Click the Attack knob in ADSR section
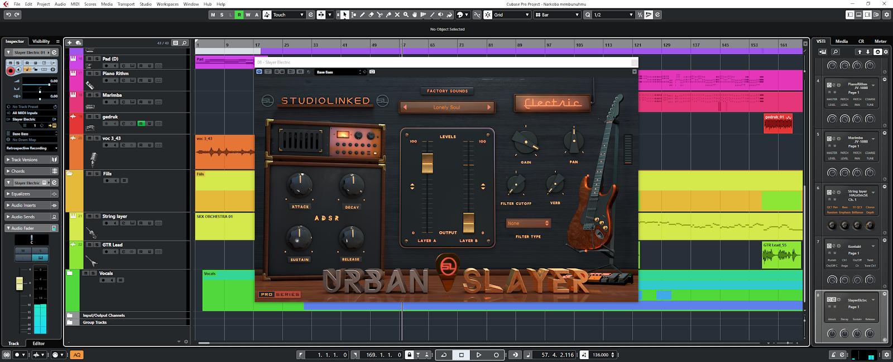The height and width of the screenshot is (362, 893). point(300,185)
